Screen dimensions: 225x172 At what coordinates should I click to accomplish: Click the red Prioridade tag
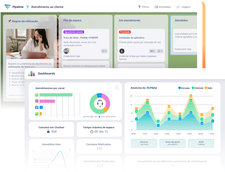pos(125,32)
